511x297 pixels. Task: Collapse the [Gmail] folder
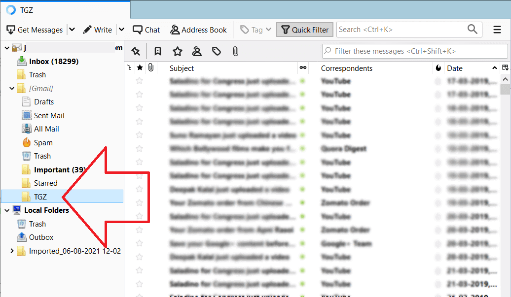pos(12,88)
